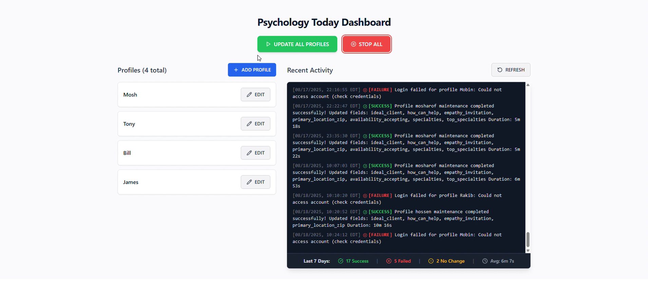Refresh the Recent Activity log

511,70
